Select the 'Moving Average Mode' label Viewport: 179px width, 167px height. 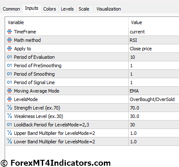coord(37,91)
